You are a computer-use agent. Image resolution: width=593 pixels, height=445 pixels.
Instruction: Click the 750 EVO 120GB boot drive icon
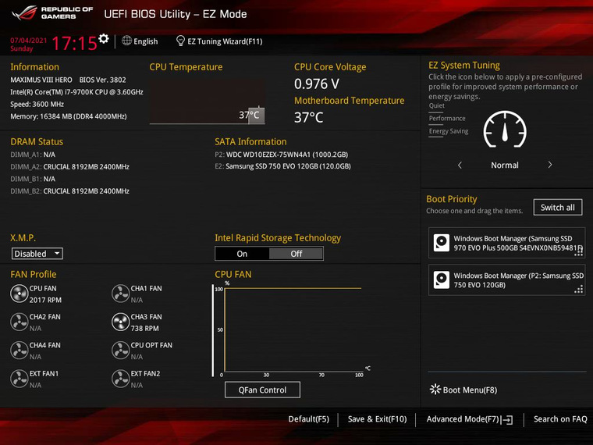tap(442, 280)
